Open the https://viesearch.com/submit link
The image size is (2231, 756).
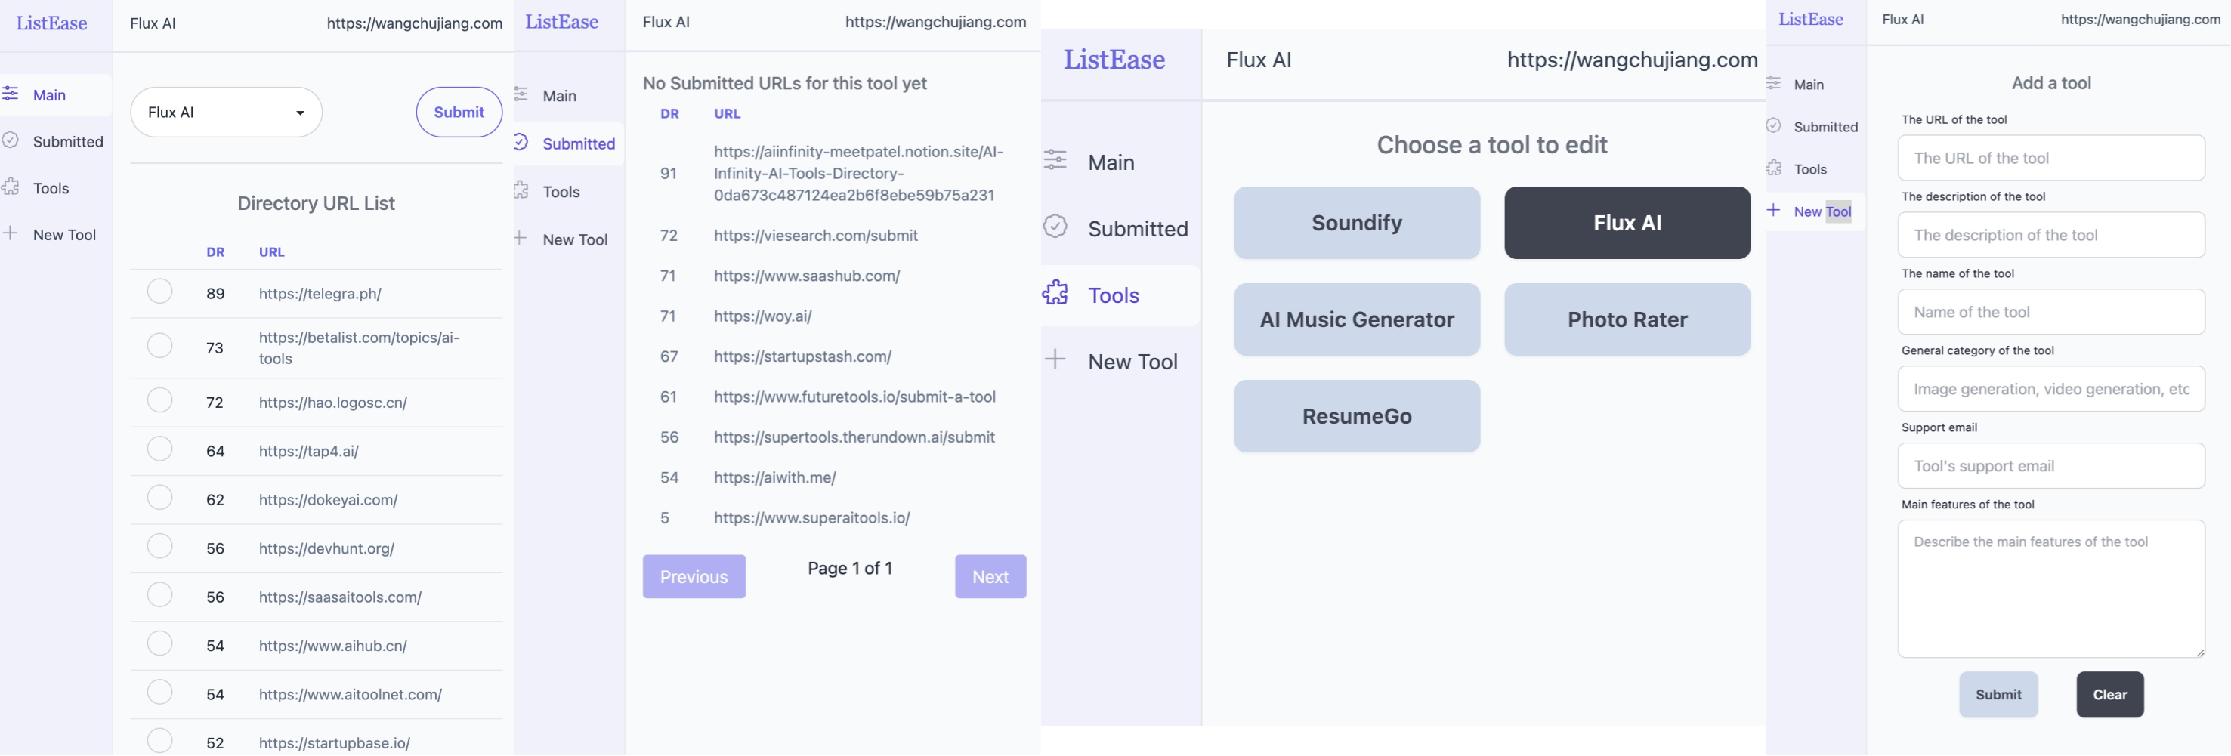click(x=815, y=236)
